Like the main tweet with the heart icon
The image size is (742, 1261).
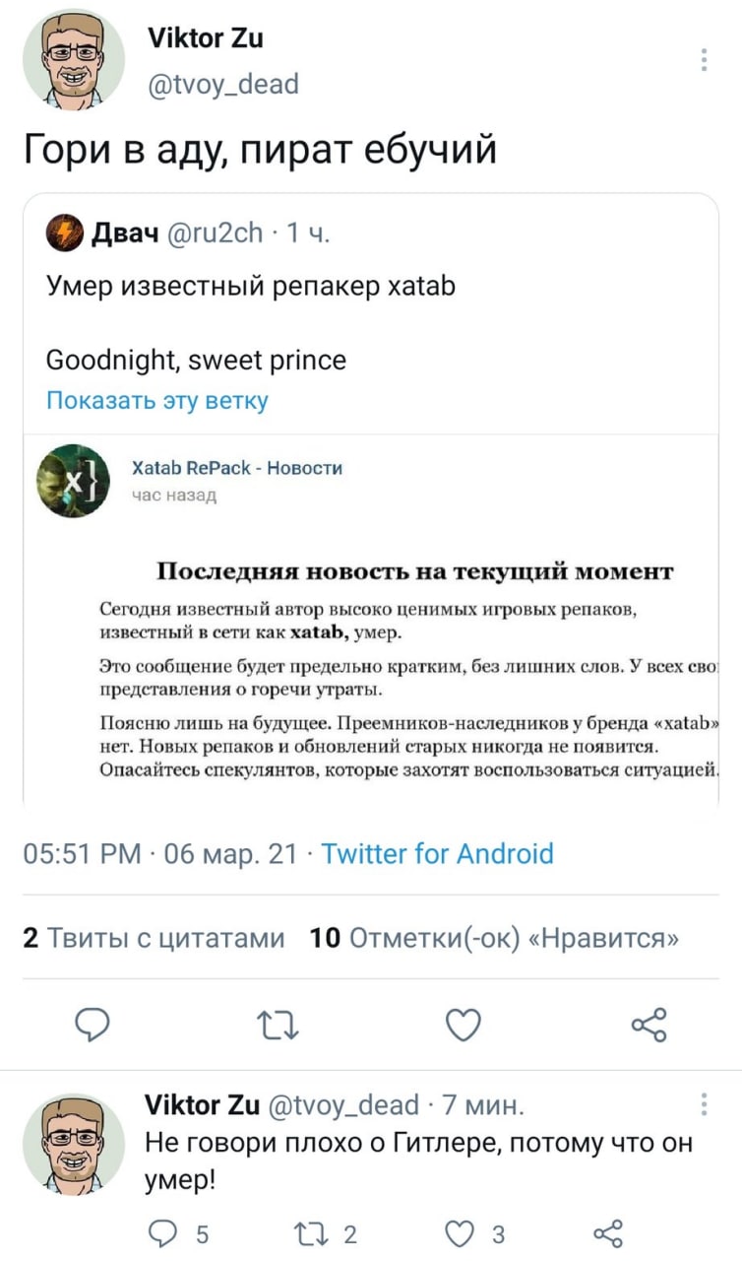click(464, 1026)
